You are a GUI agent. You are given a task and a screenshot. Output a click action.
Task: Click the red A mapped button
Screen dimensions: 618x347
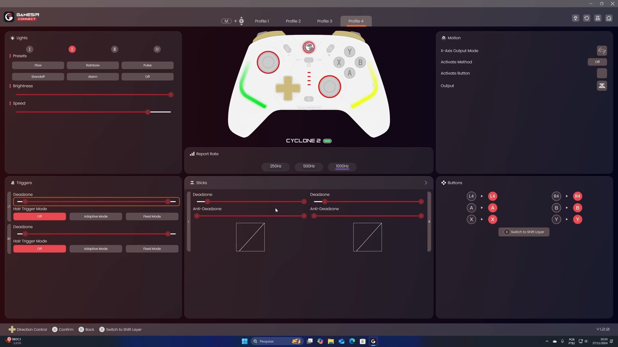pos(492,208)
